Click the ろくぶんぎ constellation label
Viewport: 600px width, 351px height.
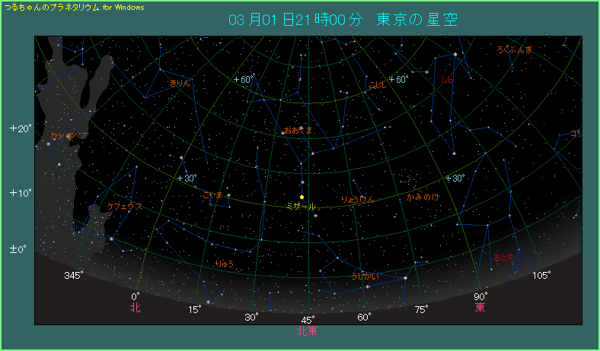pos(515,49)
